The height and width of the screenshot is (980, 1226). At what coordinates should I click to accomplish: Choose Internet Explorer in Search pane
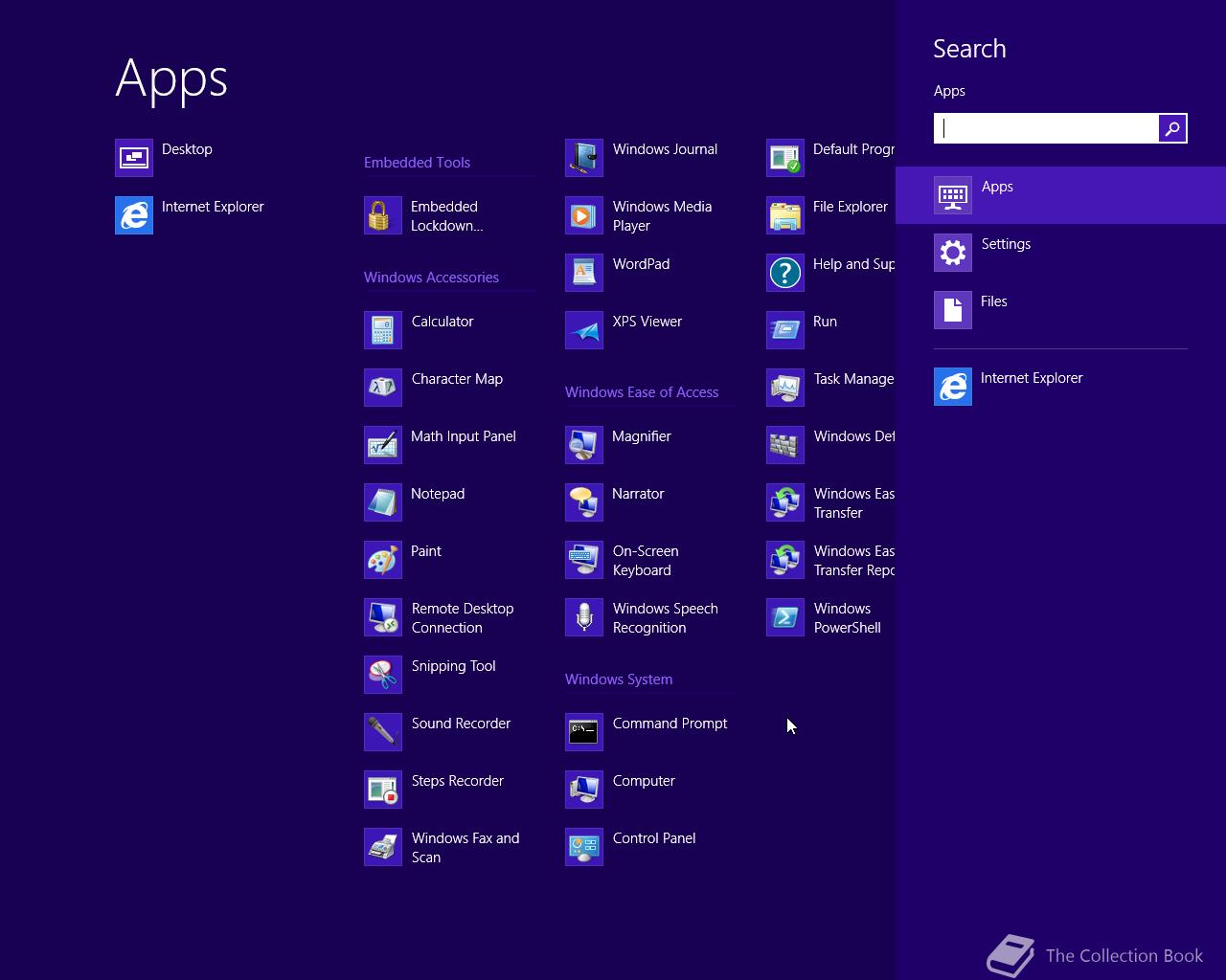[1060, 387]
